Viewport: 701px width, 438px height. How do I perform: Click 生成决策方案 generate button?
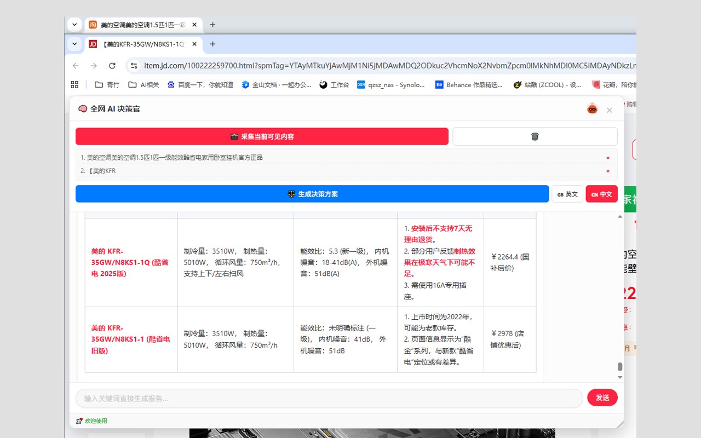[x=312, y=194]
